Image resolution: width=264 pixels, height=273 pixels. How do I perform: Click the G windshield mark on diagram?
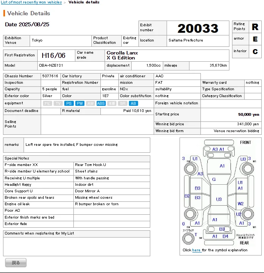point(214,179)
